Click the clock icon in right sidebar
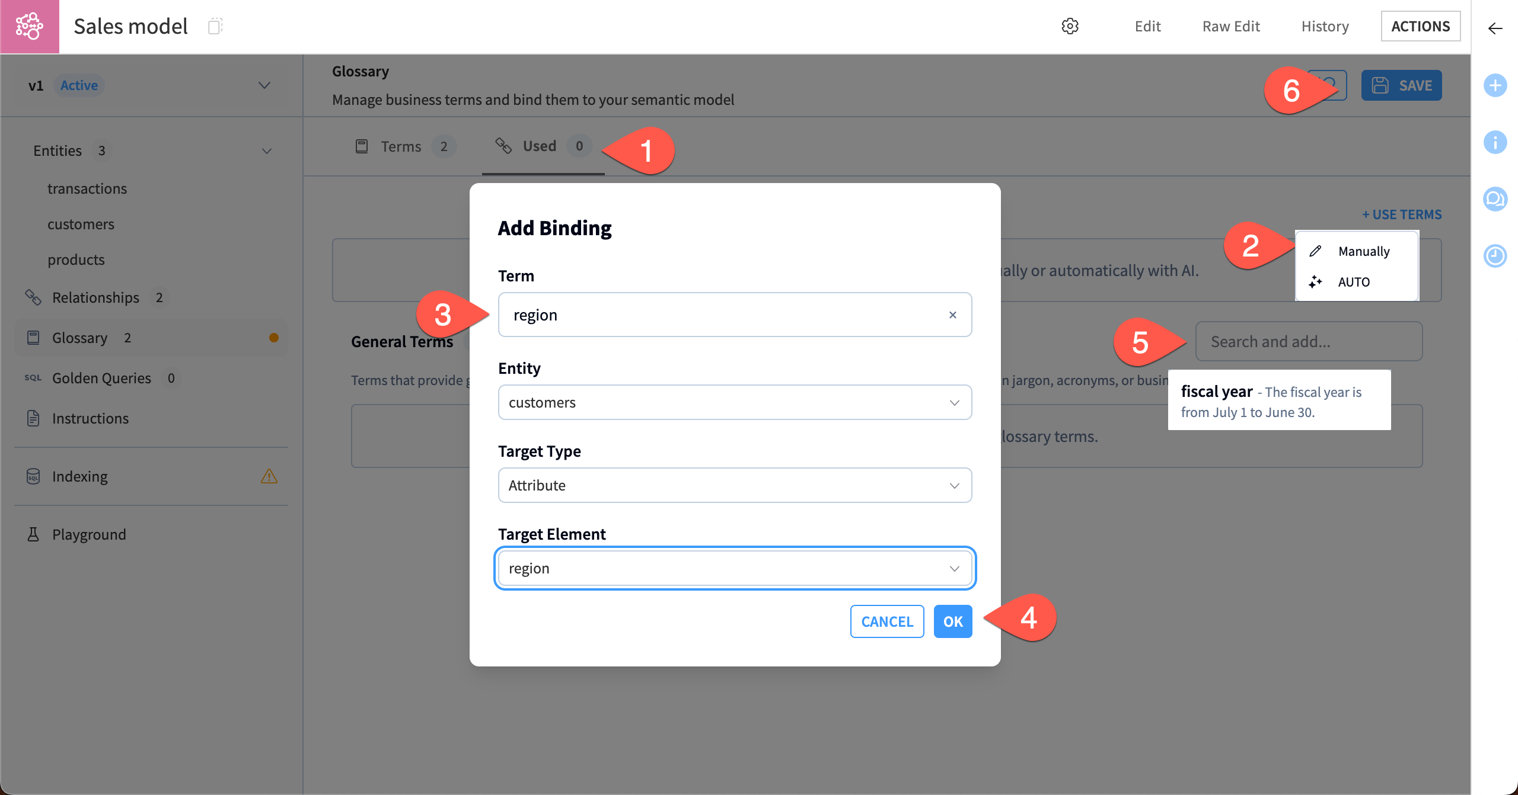 [1495, 256]
